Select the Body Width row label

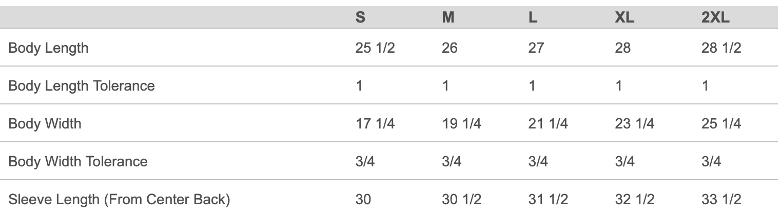click(x=45, y=123)
